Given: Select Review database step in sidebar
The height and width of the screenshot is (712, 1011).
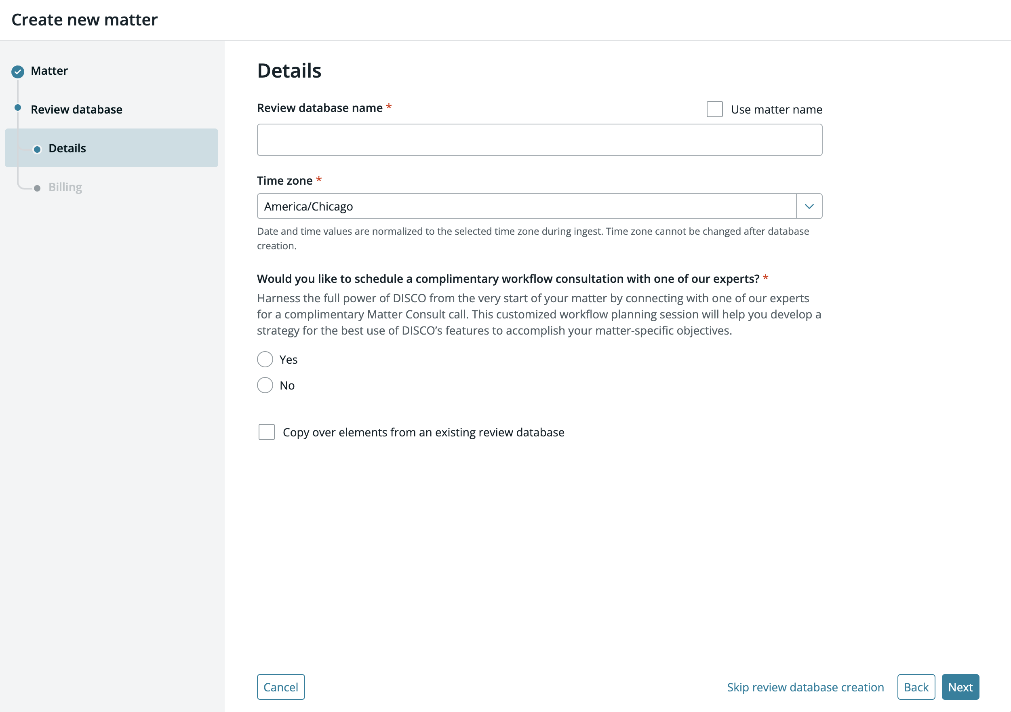Looking at the screenshot, I should (77, 110).
